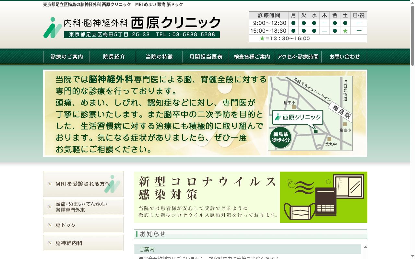Click the 15:00〜18:30 afternoon hours cell

[x=269, y=31]
